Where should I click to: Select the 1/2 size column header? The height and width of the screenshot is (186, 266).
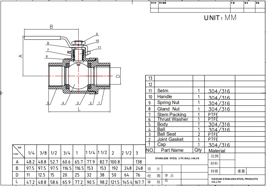click(x=53, y=153)
